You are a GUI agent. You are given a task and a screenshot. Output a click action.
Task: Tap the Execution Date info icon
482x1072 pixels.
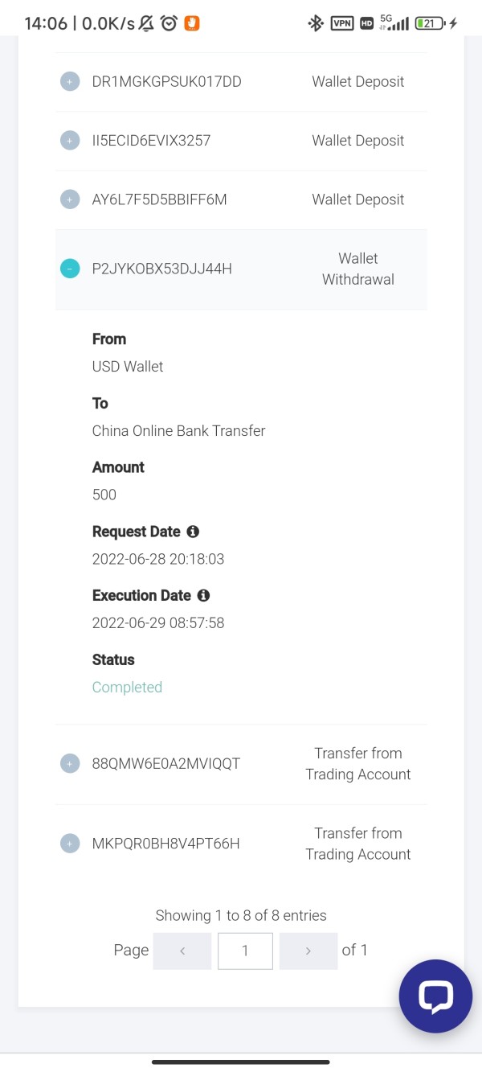203,595
